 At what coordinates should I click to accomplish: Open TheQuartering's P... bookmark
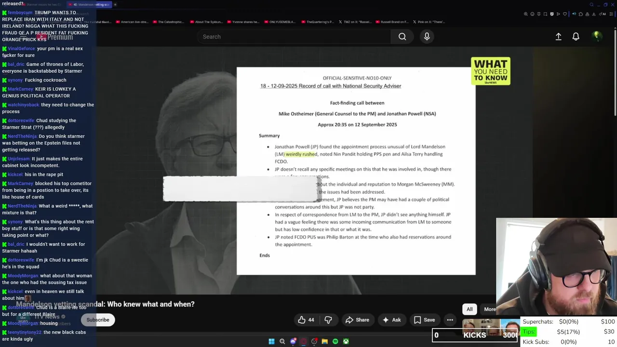[317, 22]
